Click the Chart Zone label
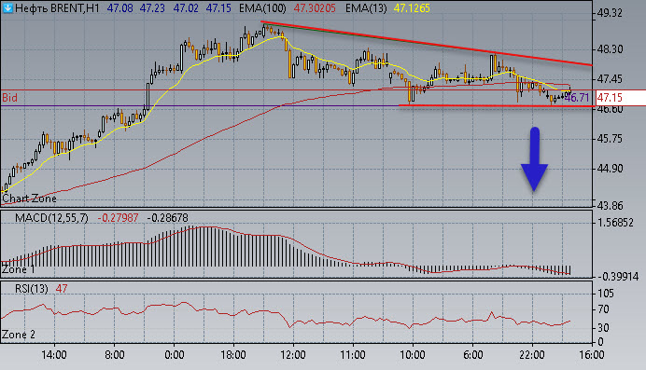This screenshot has width=646, height=370. (29, 199)
